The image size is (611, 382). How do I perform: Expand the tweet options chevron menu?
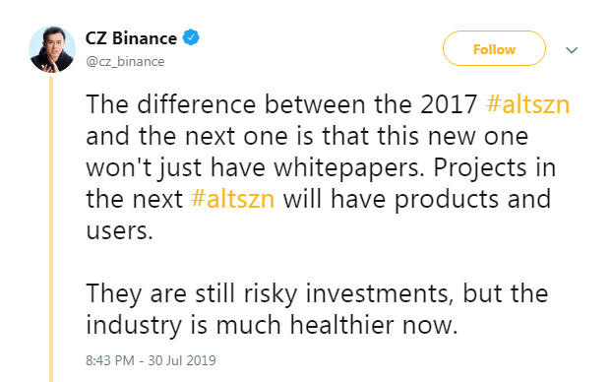click(x=572, y=50)
